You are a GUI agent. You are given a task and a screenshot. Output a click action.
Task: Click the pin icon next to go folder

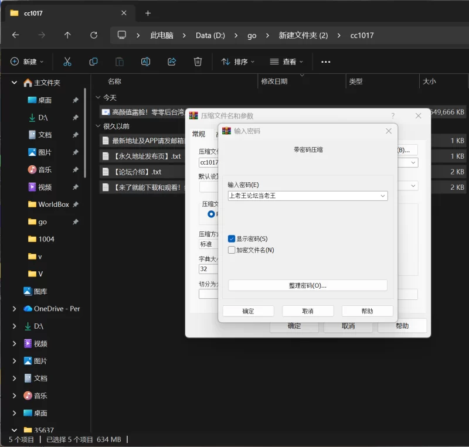coord(76,221)
